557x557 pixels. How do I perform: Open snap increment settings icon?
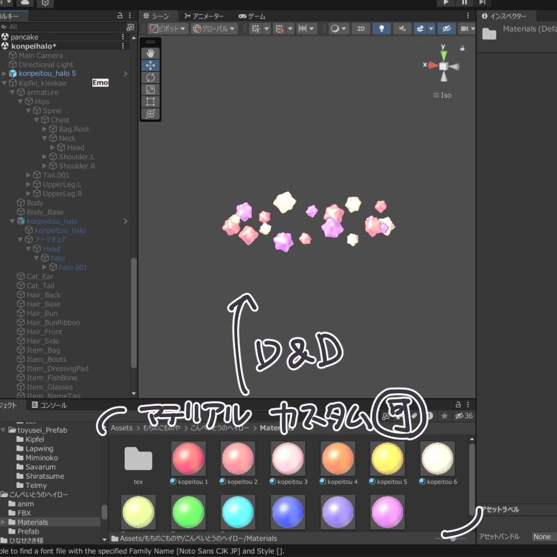(302, 29)
